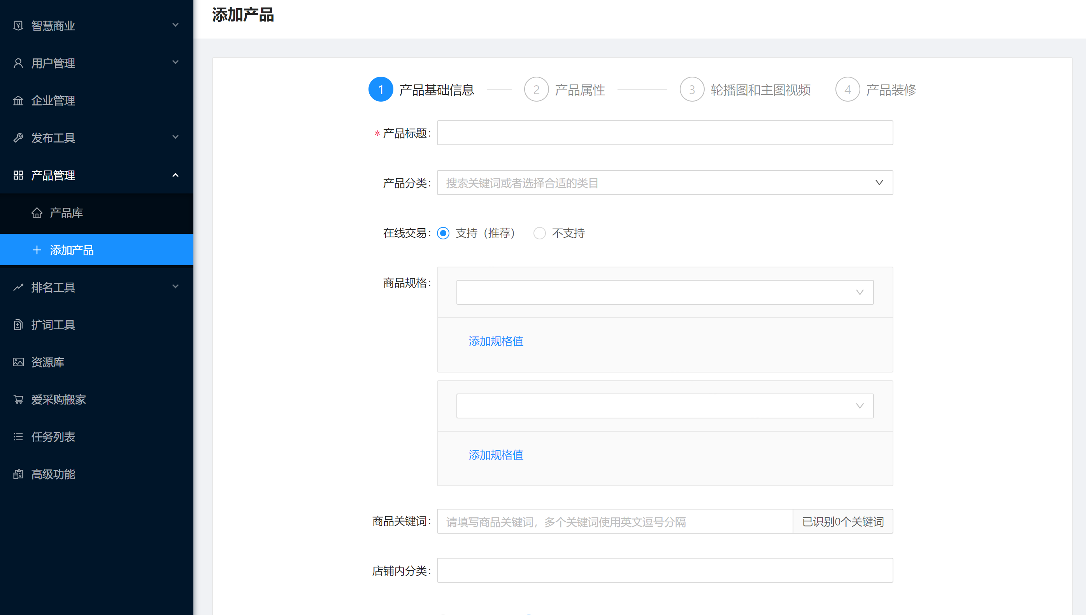Click the 爱采购搬家 shopping cart icon

coord(18,400)
